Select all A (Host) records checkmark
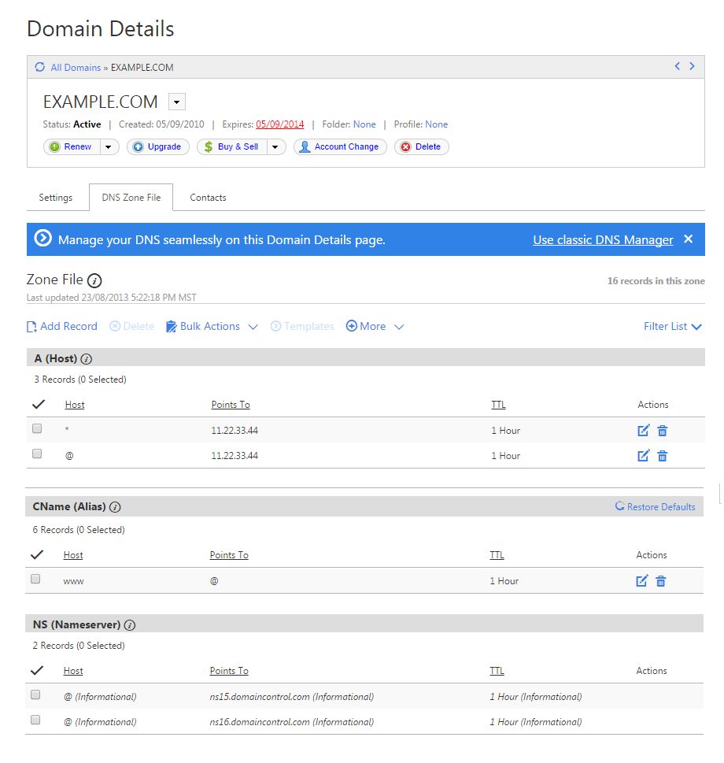 coord(39,404)
